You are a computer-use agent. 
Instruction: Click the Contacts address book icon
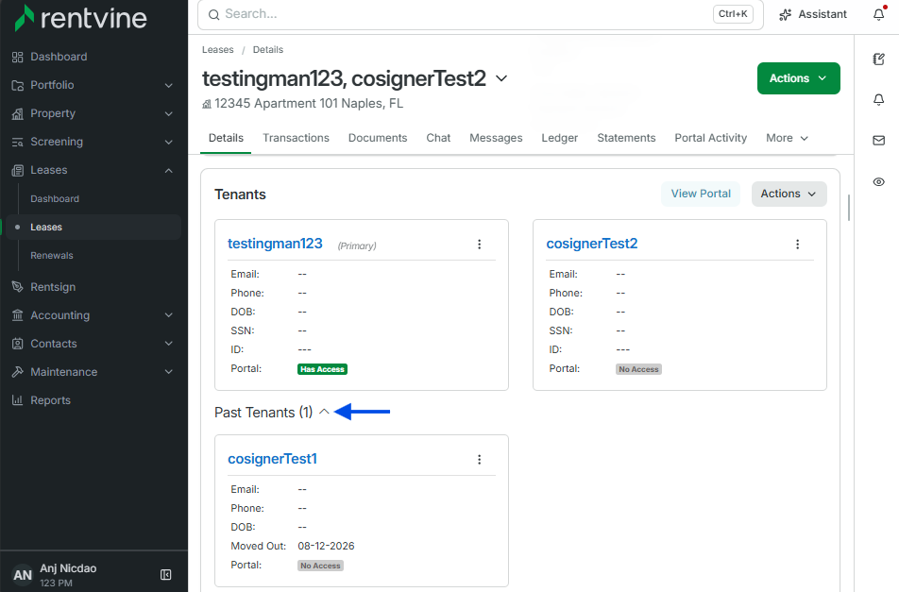(x=18, y=344)
